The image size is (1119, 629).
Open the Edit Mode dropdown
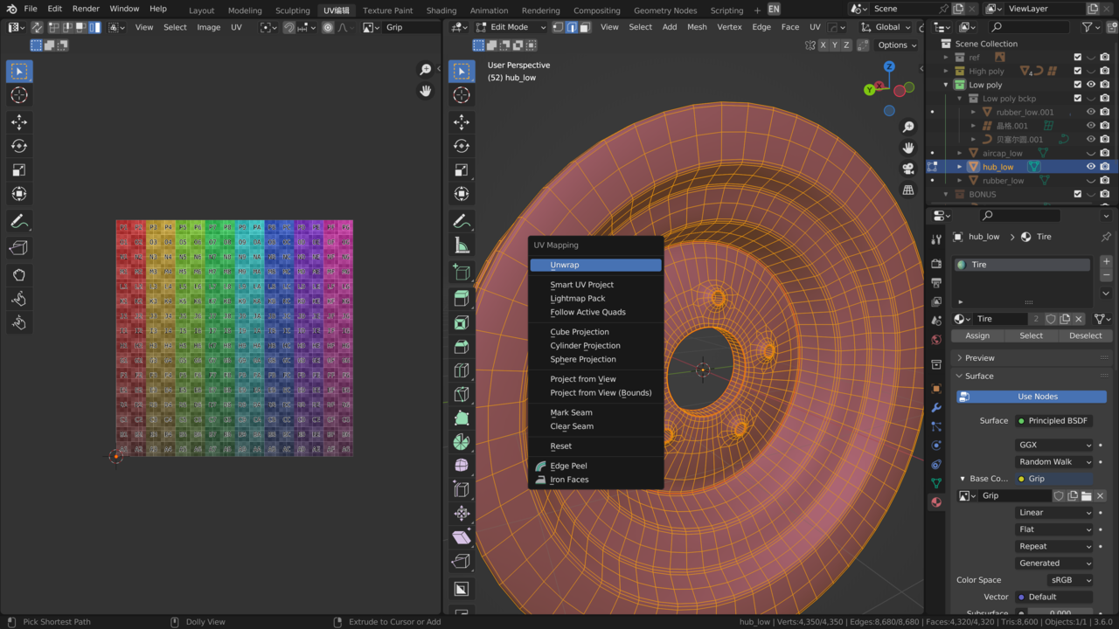click(x=511, y=27)
